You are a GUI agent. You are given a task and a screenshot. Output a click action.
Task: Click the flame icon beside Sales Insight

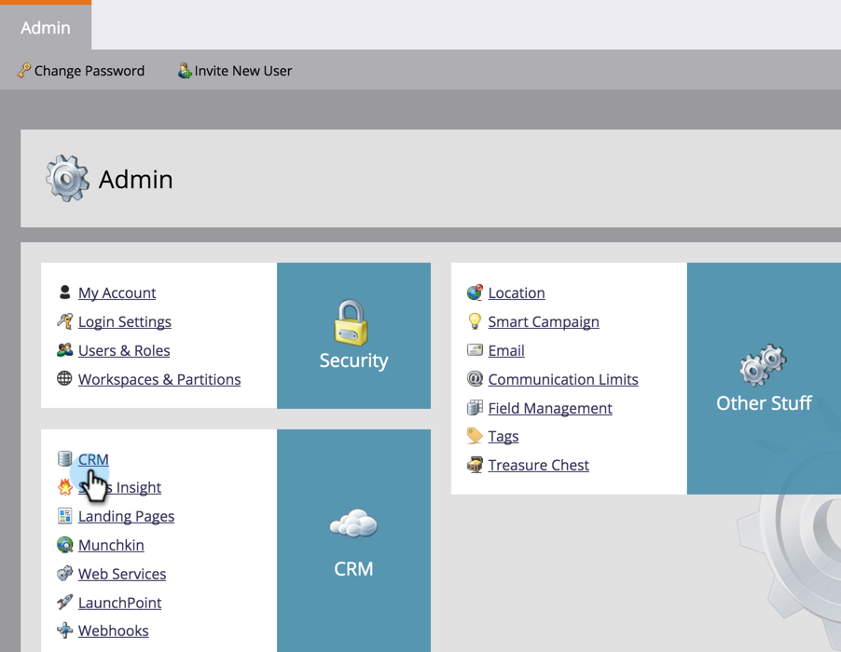pos(65,487)
